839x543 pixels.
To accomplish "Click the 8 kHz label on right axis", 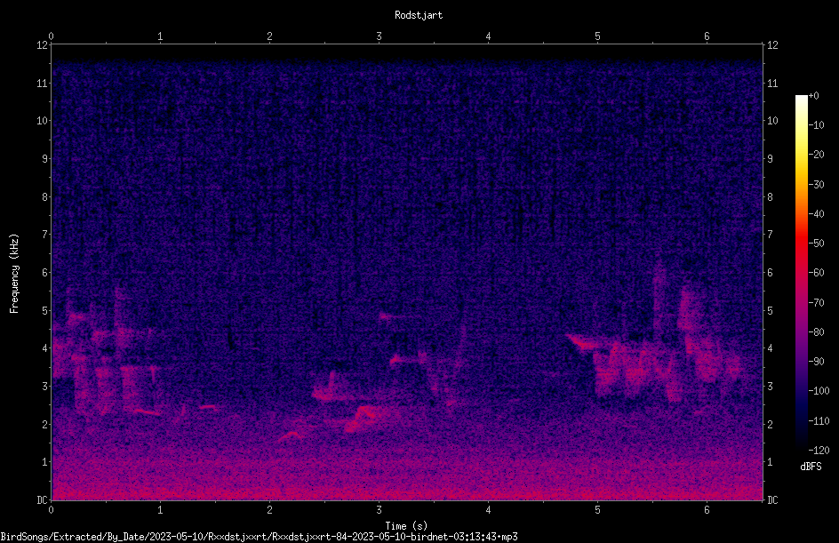I will [770, 197].
